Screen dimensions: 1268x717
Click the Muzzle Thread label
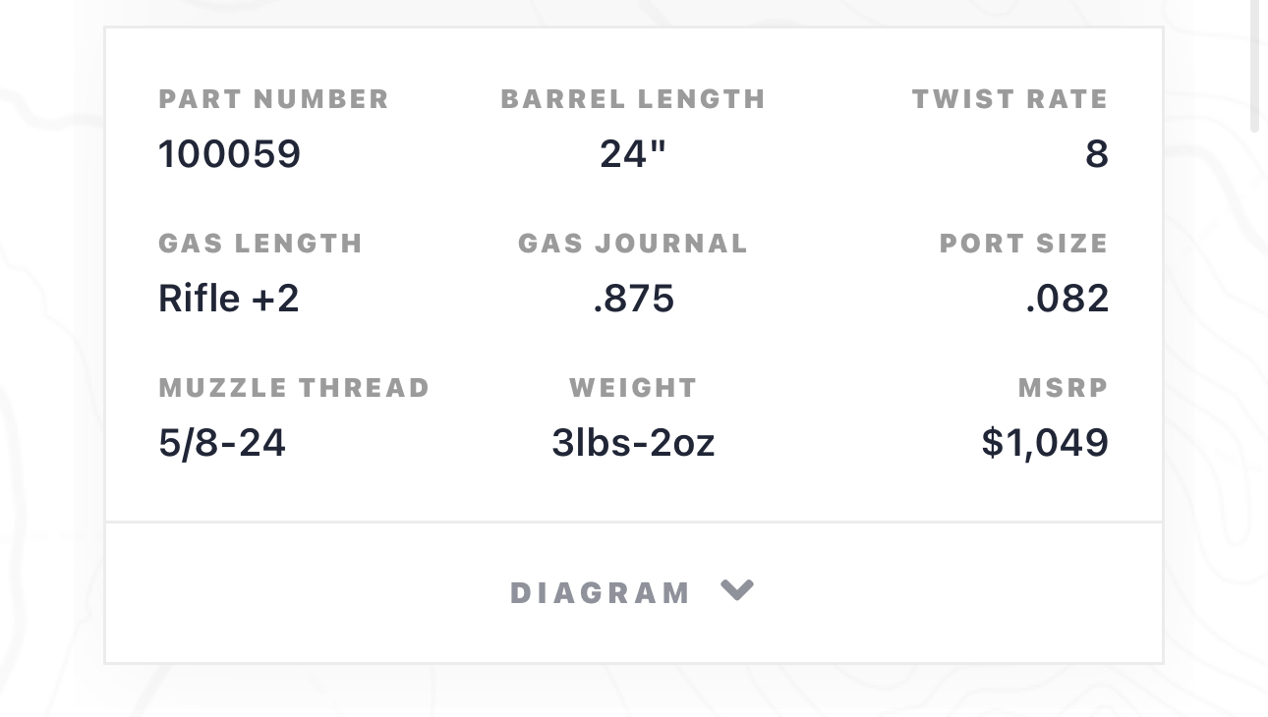294,388
